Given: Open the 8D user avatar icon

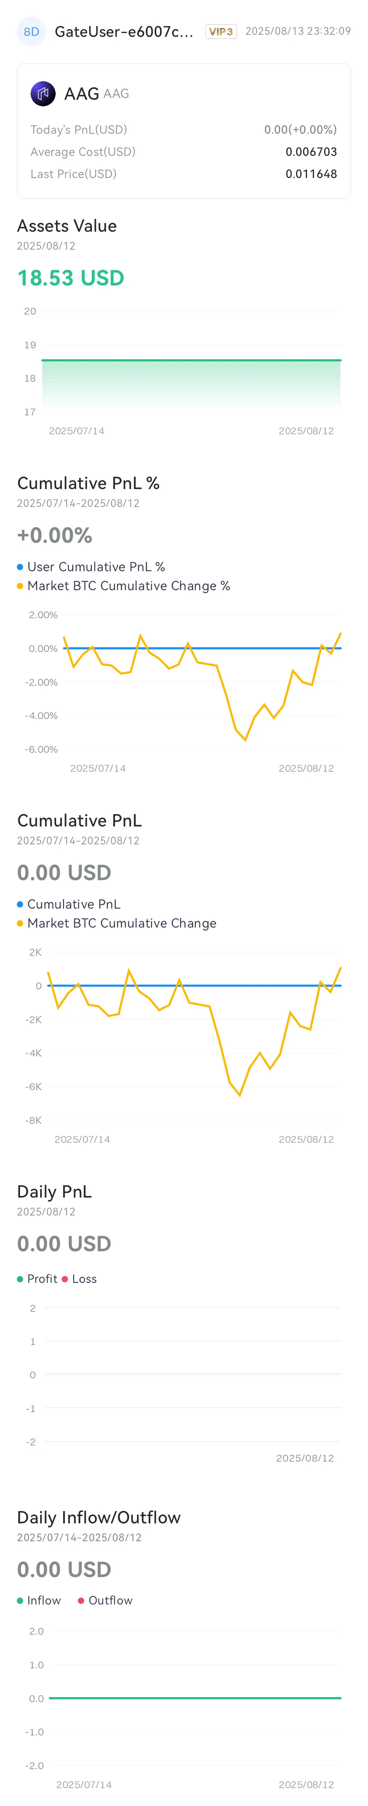Looking at the screenshot, I should coord(32,32).
